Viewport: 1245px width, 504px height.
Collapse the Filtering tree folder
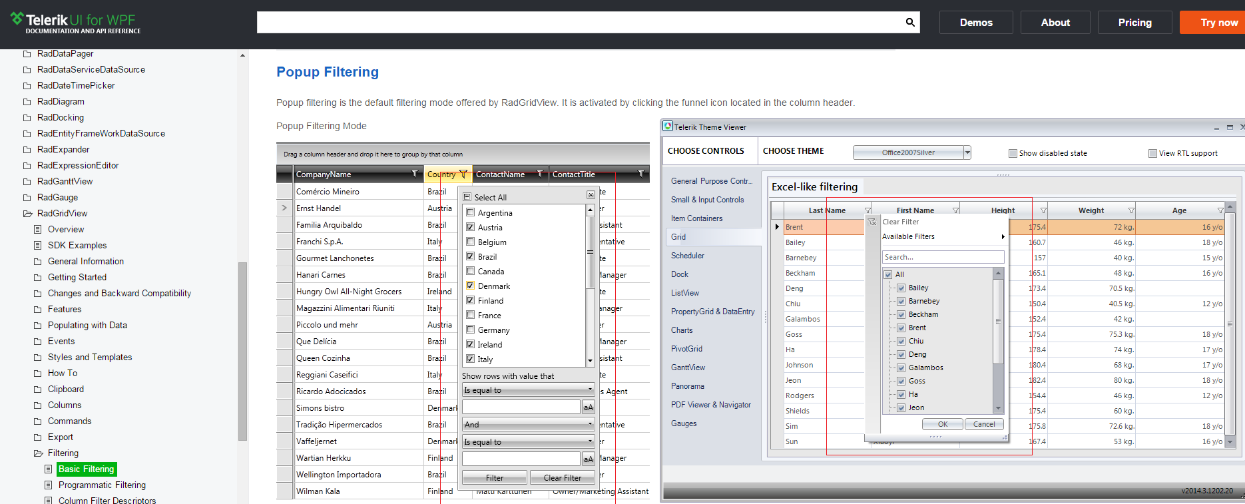[x=38, y=453]
